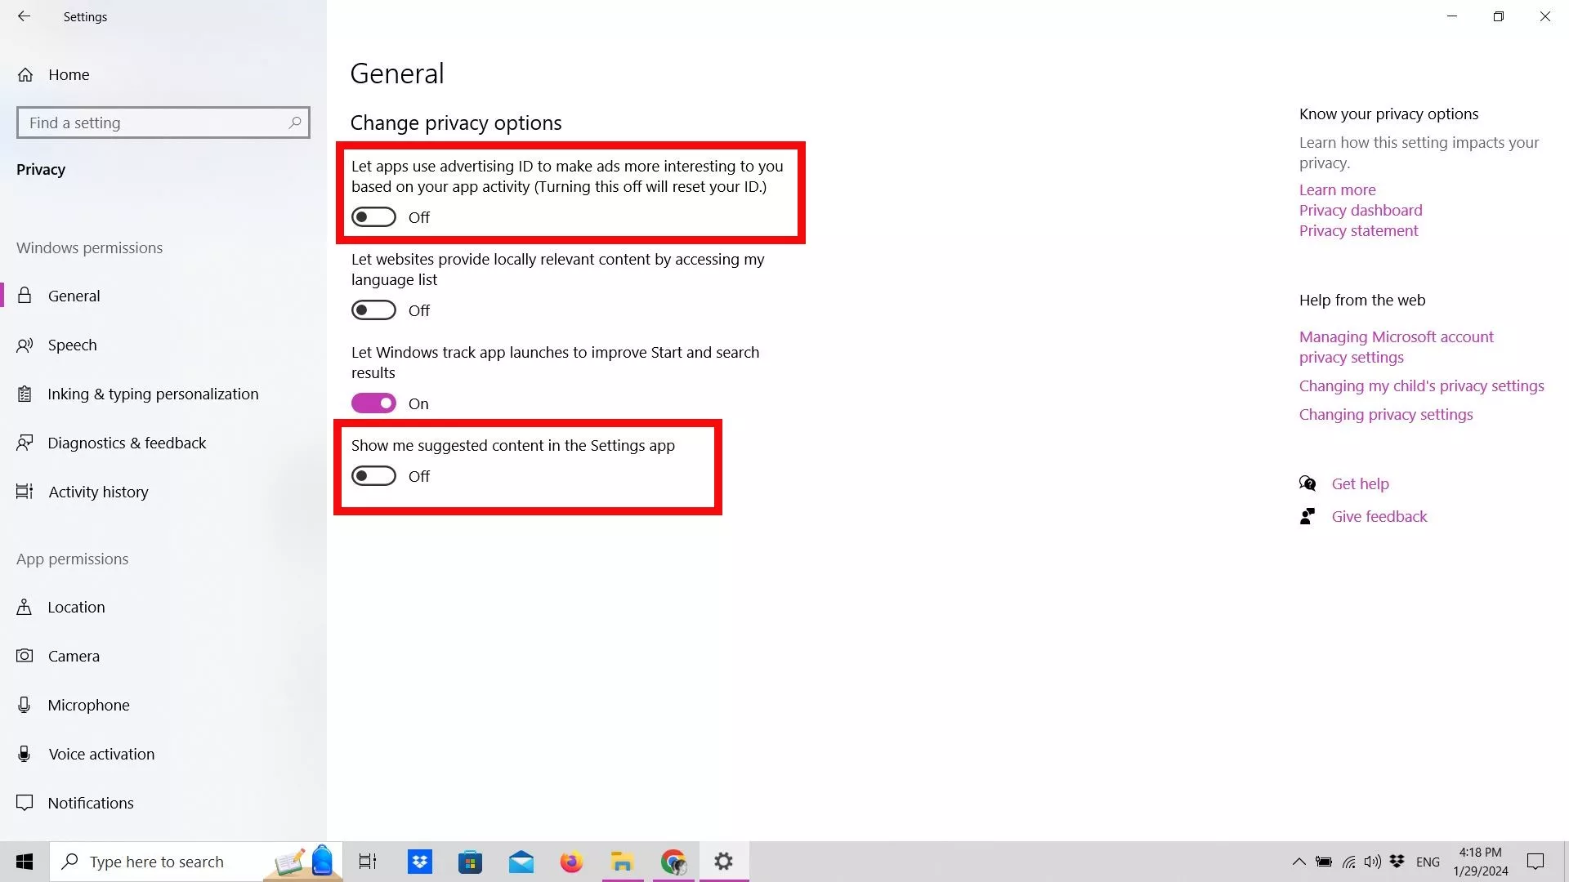Click the back arrow in Settings

[x=24, y=16]
